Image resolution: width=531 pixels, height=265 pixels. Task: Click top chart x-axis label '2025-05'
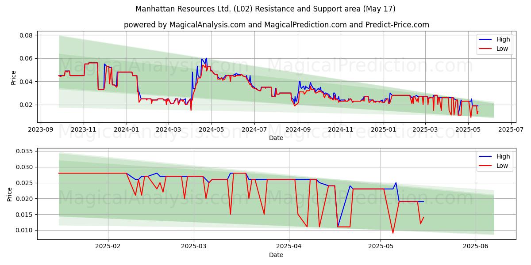coord(468,130)
